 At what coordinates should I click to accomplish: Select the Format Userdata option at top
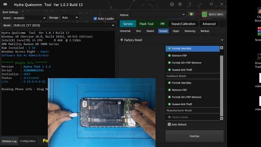pos(192,49)
